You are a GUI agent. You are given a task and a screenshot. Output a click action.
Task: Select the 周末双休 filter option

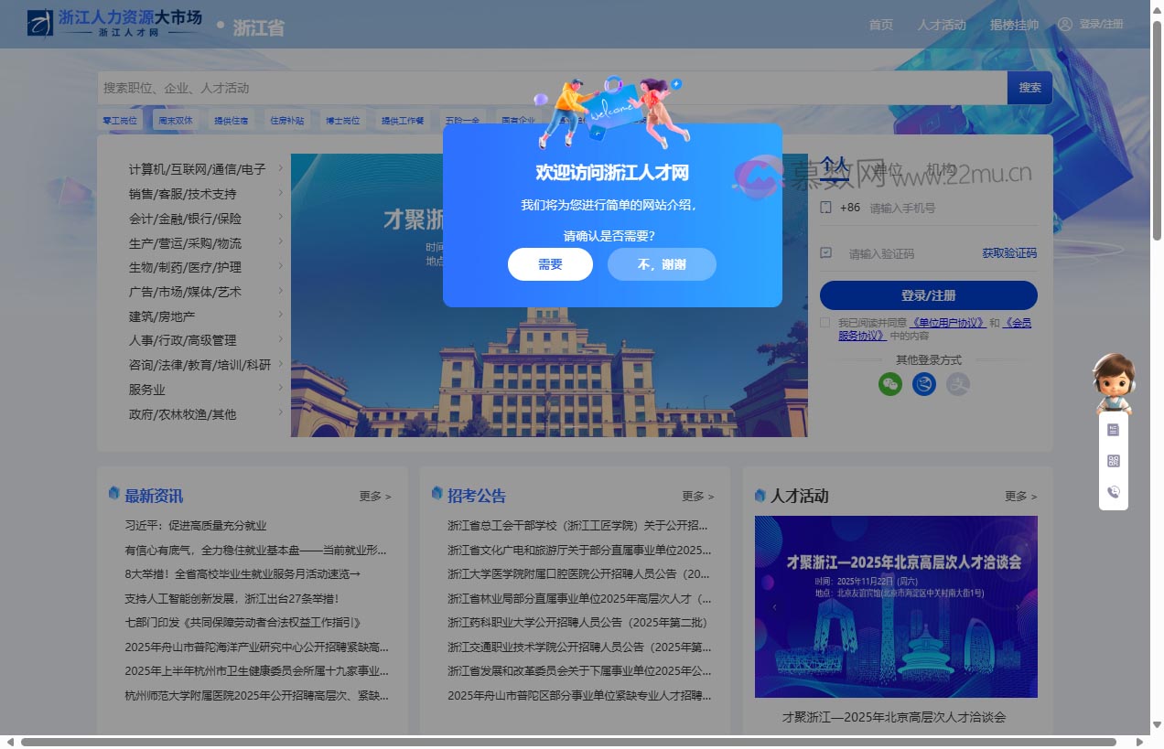175,120
